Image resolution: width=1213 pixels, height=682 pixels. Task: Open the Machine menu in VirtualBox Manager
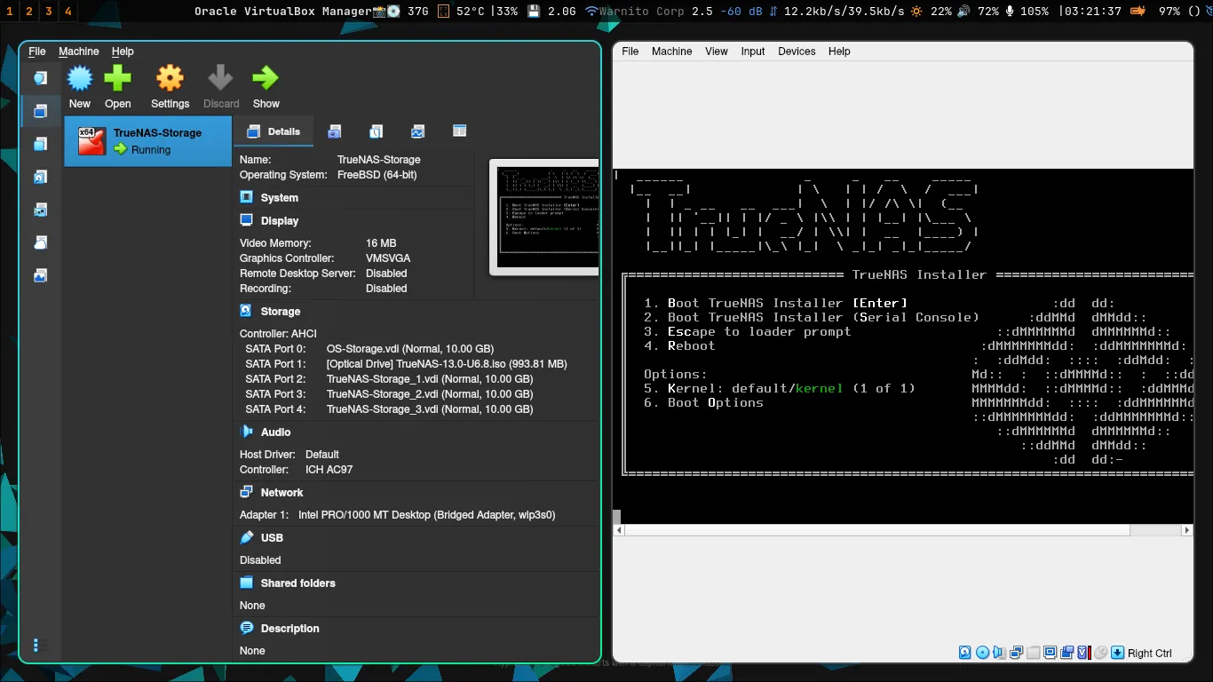coord(79,52)
